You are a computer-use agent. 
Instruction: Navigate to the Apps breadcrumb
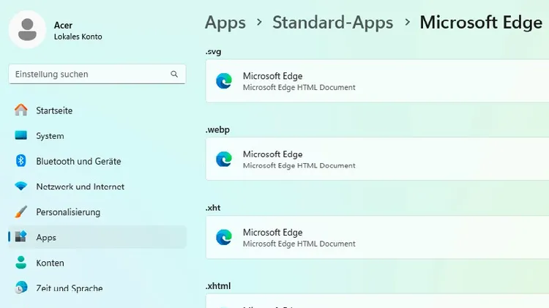[225, 23]
